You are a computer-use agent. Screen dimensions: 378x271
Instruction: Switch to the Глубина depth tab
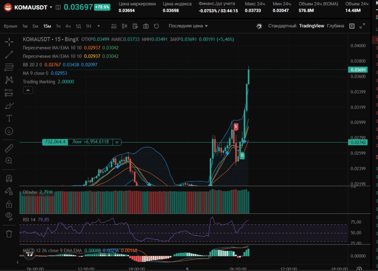click(x=335, y=26)
